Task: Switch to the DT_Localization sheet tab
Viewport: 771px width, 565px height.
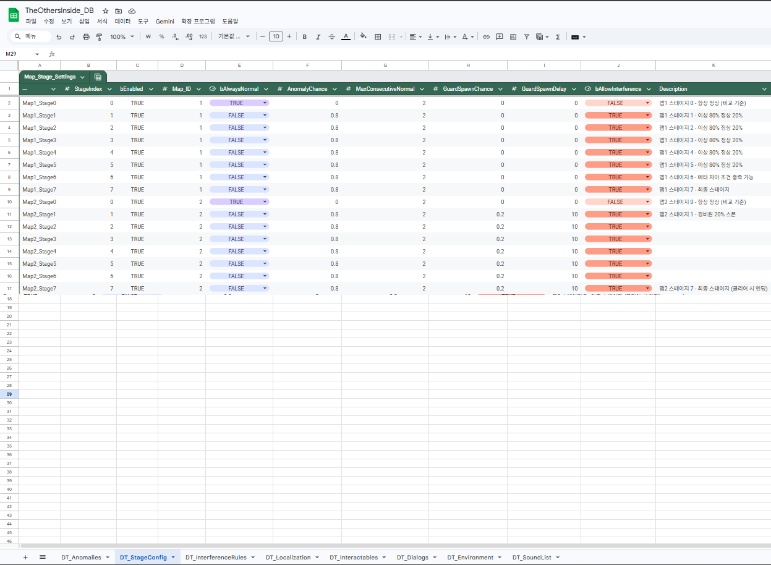Action: pyautogui.click(x=292, y=557)
